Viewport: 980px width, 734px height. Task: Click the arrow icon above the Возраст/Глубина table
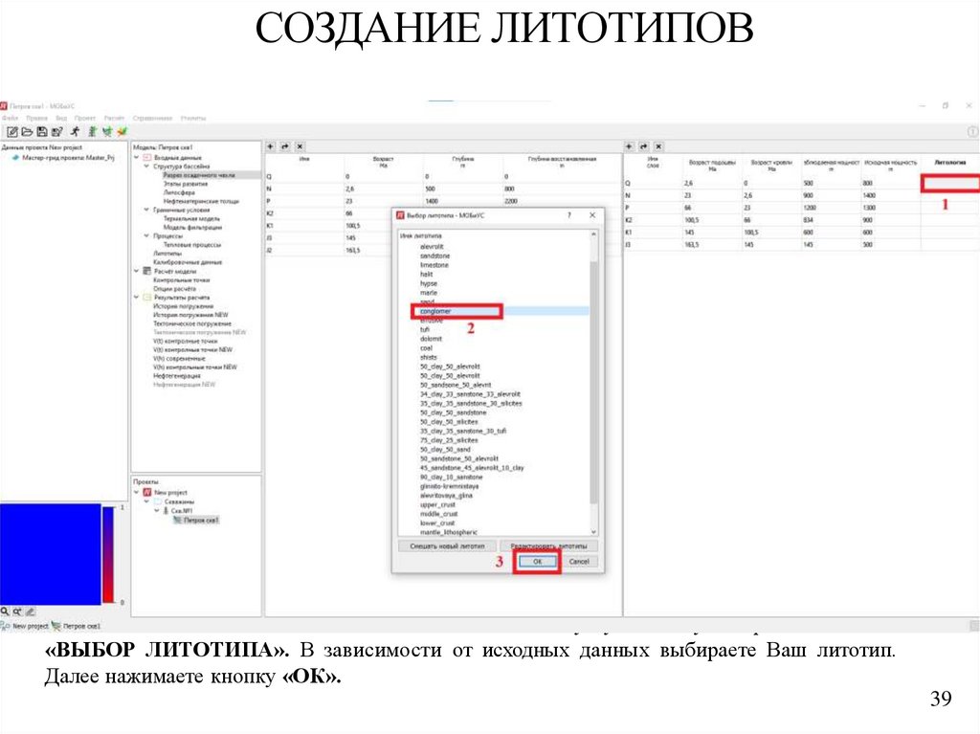285,146
